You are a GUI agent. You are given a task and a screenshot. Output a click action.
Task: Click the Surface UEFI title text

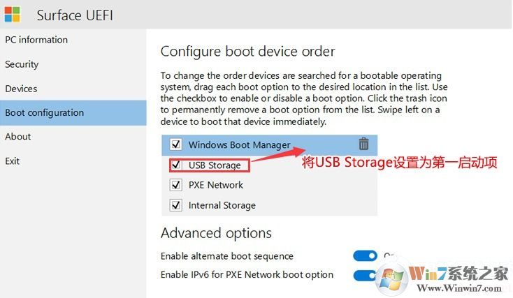76,15
